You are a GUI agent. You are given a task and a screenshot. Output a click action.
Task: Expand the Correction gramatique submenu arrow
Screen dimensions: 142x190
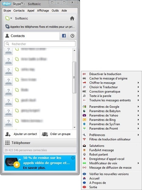[x=138, y=91]
